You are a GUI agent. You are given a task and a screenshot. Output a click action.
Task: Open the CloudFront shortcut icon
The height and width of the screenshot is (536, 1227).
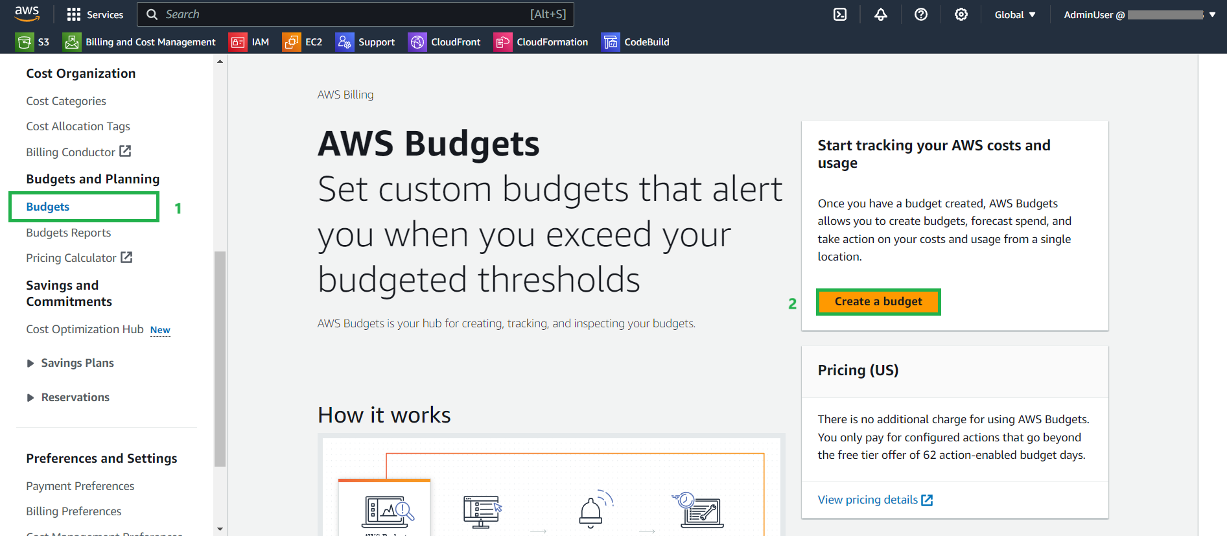pos(417,42)
